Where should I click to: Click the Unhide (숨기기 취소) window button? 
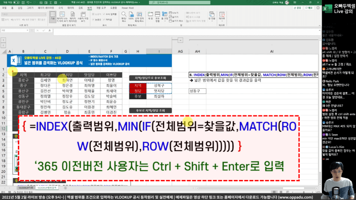click(176, 21)
